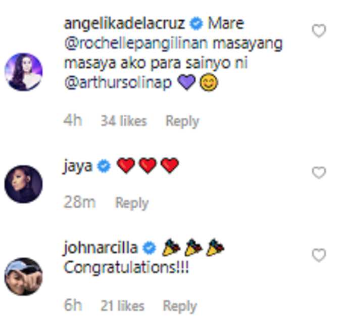Like angelikadelacruz's comment with the heart

(319, 31)
